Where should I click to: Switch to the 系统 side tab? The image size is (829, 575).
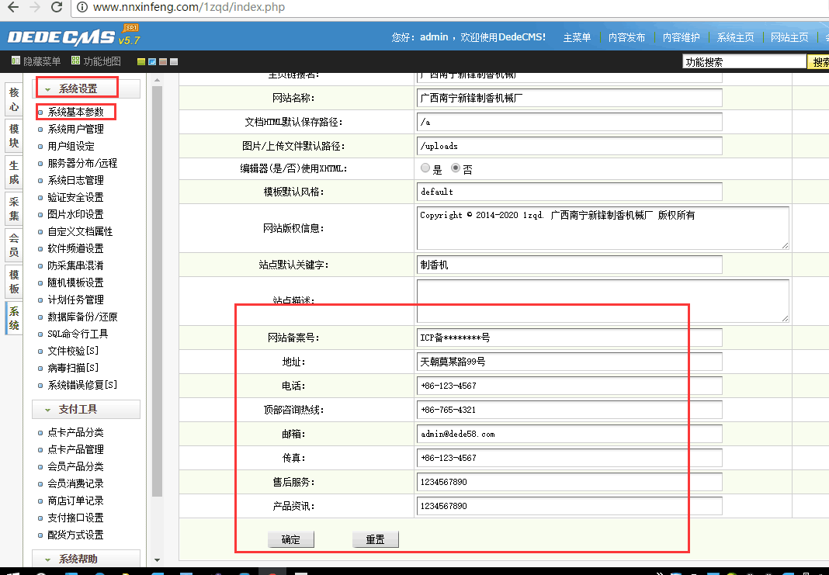[14, 318]
